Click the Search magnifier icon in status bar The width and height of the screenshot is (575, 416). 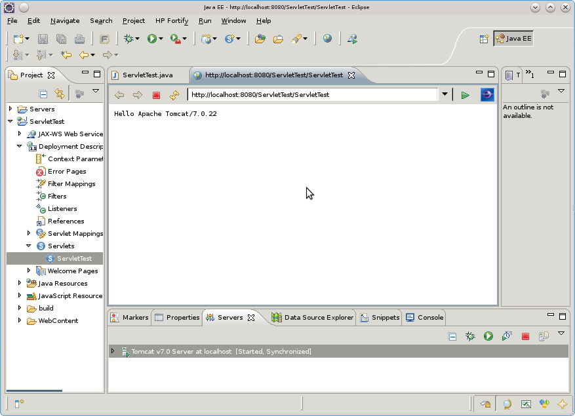[507, 404]
